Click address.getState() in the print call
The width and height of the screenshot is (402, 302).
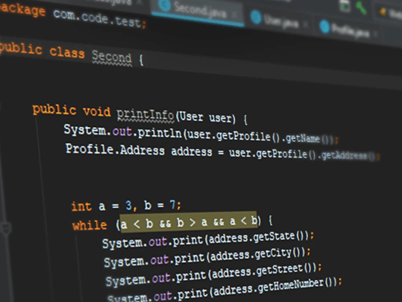click(x=258, y=237)
